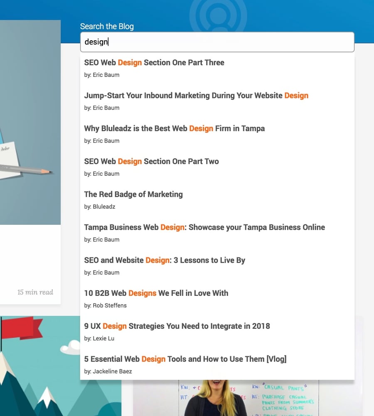Open 'SEO and Website Design: 3 Lessons to Live By'

coord(165,260)
